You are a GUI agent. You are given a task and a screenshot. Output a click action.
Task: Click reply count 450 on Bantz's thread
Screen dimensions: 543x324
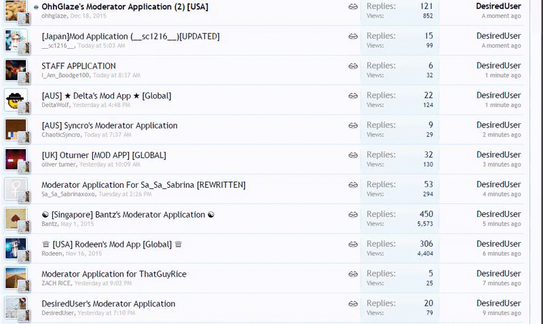426,214
